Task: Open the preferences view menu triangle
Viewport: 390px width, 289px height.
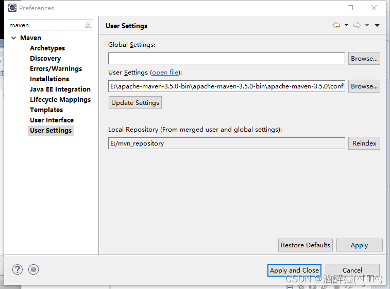Action: coord(377,25)
